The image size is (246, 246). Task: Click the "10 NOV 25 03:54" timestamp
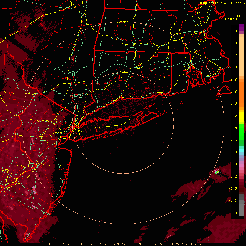[183, 244]
